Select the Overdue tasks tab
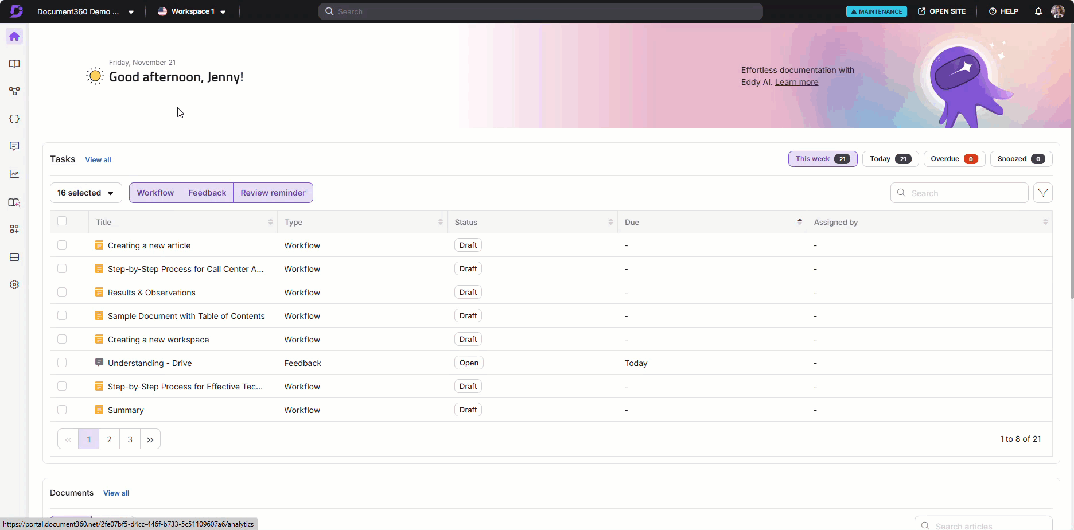Screen dimensions: 1074x530 pyautogui.click(x=954, y=159)
